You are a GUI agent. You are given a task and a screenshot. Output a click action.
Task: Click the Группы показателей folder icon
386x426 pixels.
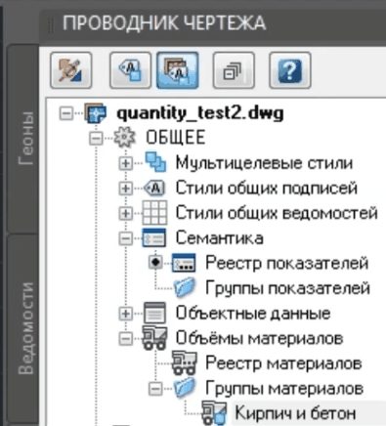185,287
